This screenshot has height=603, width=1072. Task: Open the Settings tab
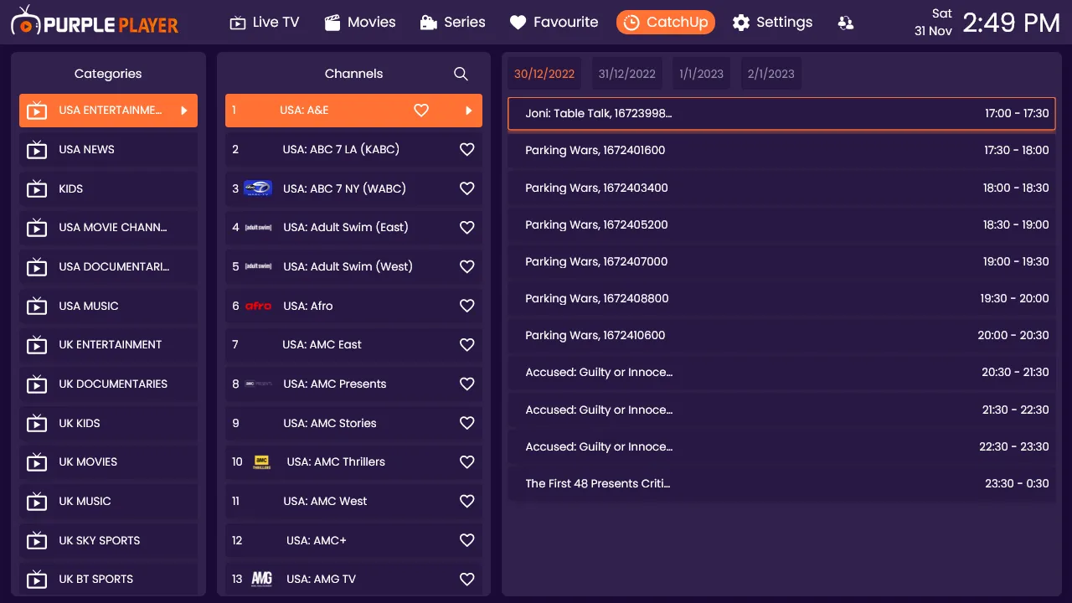[x=772, y=23]
